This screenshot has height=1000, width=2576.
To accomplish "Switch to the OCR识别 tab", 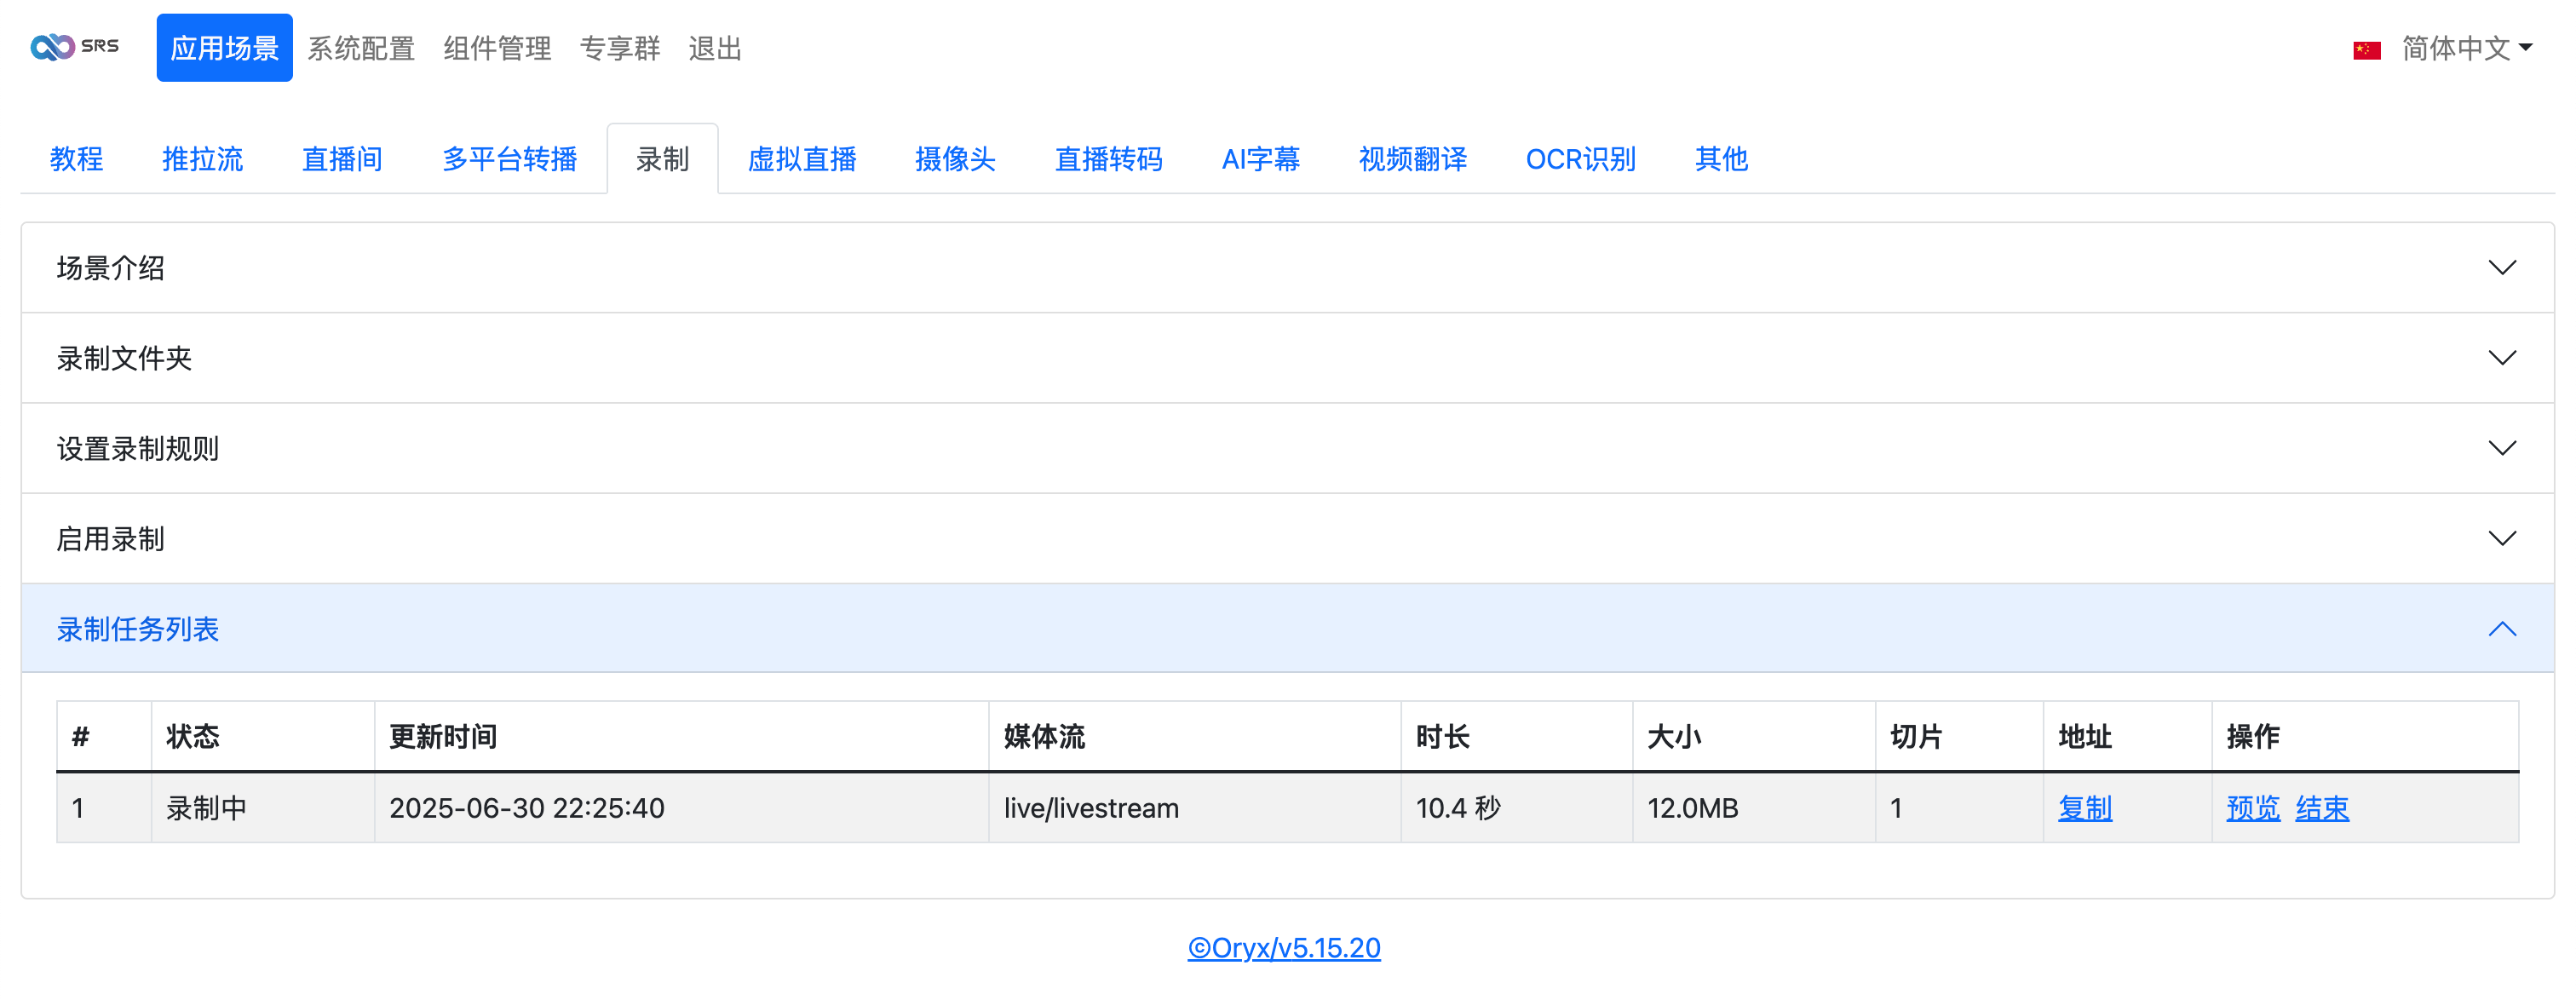I will click(x=1581, y=159).
